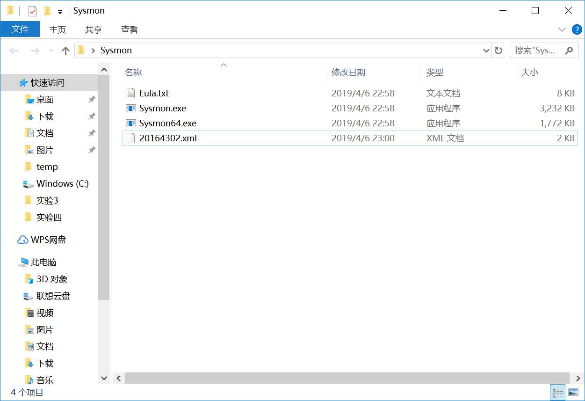Select the Sysmon.exe file
585x401 pixels.
point(350,108)
